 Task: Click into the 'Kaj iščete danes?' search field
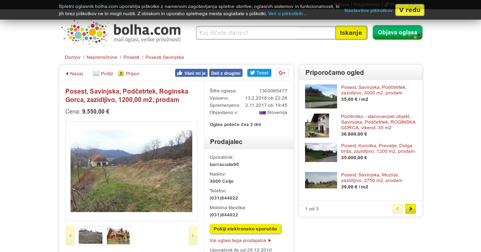(266, 33)
